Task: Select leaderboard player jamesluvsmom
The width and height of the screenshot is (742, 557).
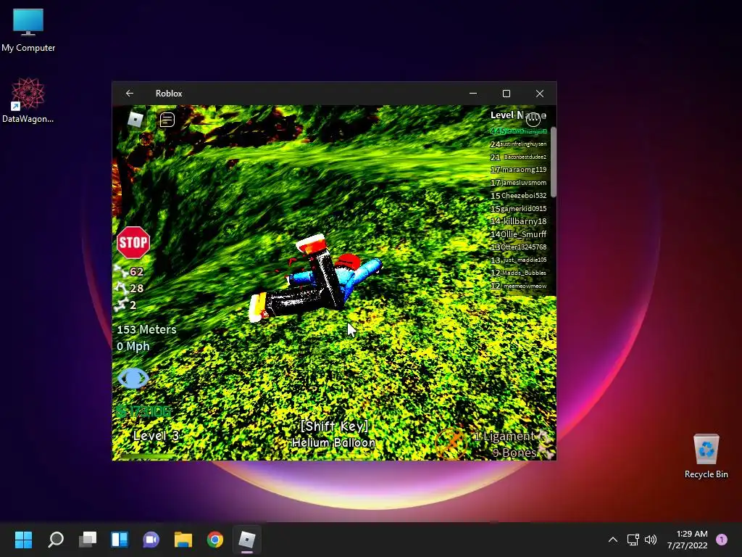Action: pyautogui.click(x=518, y=182)
